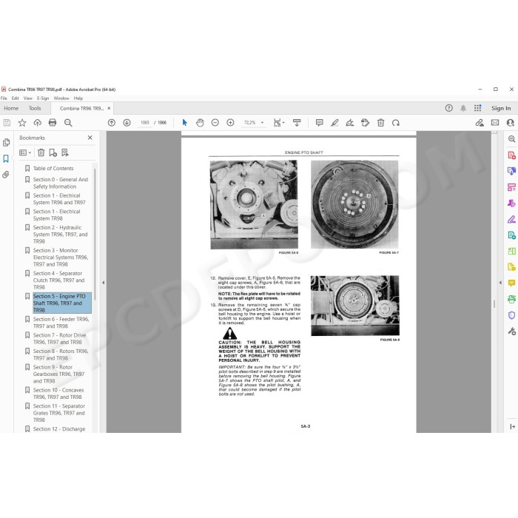Click the page number input field
Image resolution: width=518 pixels, height=518 pixels.
point(145,123)
